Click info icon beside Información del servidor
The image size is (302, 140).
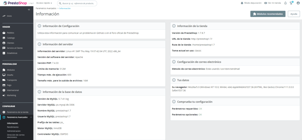point(39,44)
